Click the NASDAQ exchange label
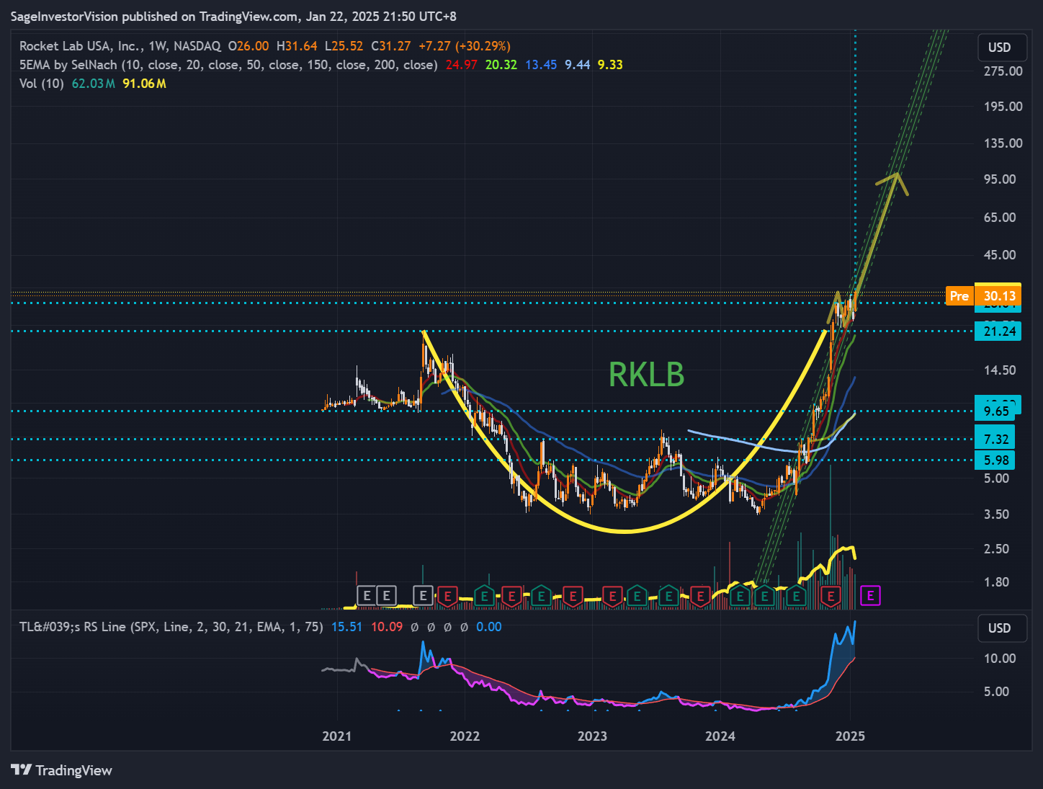 (x=197, y=46)
